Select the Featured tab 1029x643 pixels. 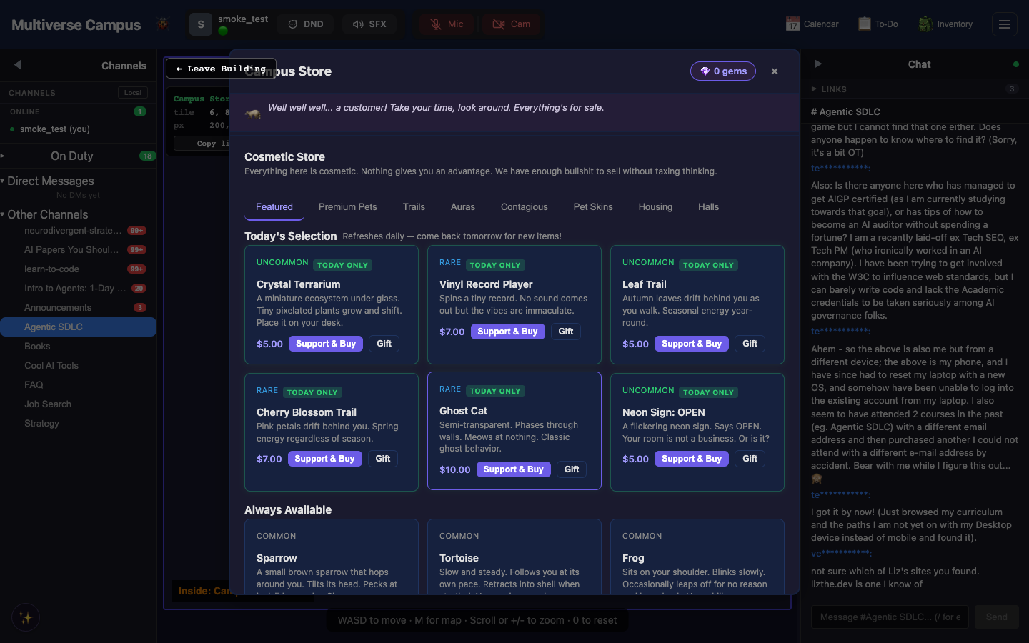(274, 207)
